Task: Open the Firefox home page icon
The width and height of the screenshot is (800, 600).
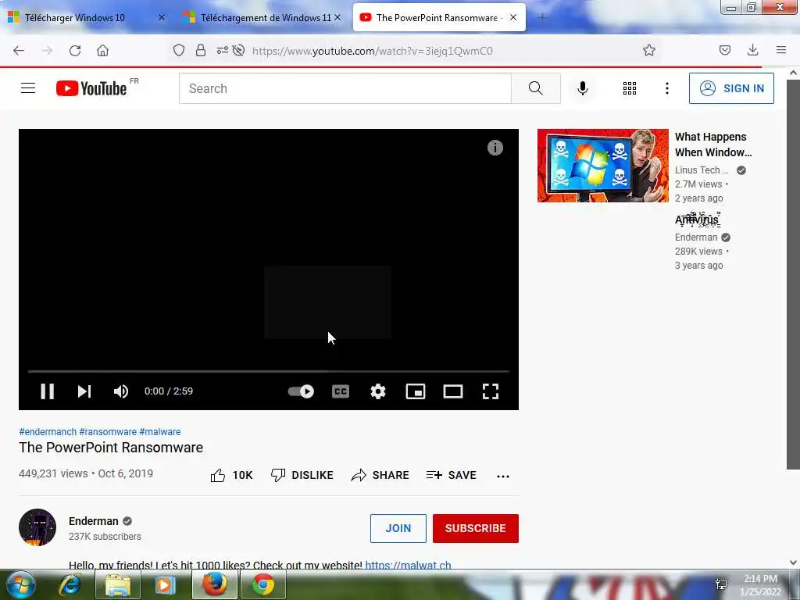Action: [102, 51]
